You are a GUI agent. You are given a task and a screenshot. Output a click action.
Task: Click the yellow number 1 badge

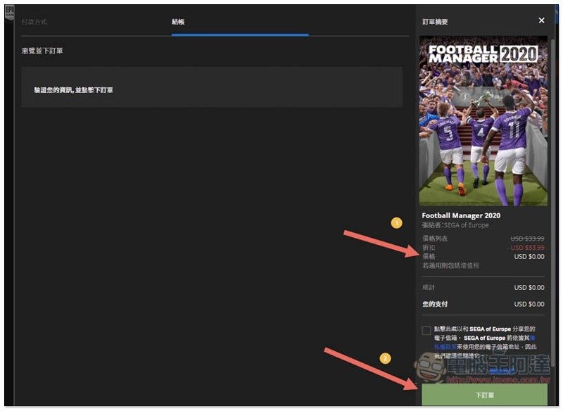(396, 223)
